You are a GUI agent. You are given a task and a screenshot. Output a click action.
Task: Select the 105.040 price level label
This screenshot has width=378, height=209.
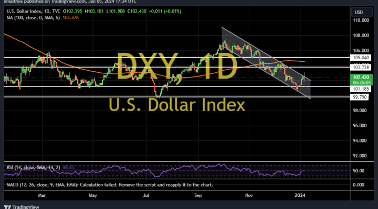(361, 58)
